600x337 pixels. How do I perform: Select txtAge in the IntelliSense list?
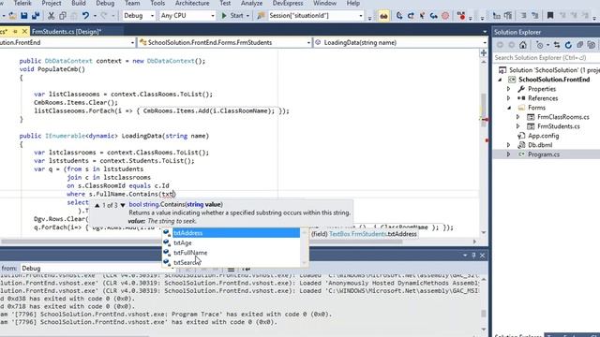click(232, 242)
